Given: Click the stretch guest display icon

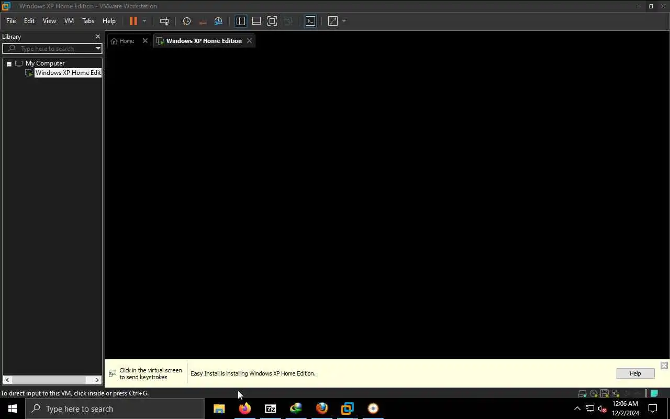Looking at the screenshot, I should pyautogui.click(x=333, y=21).
